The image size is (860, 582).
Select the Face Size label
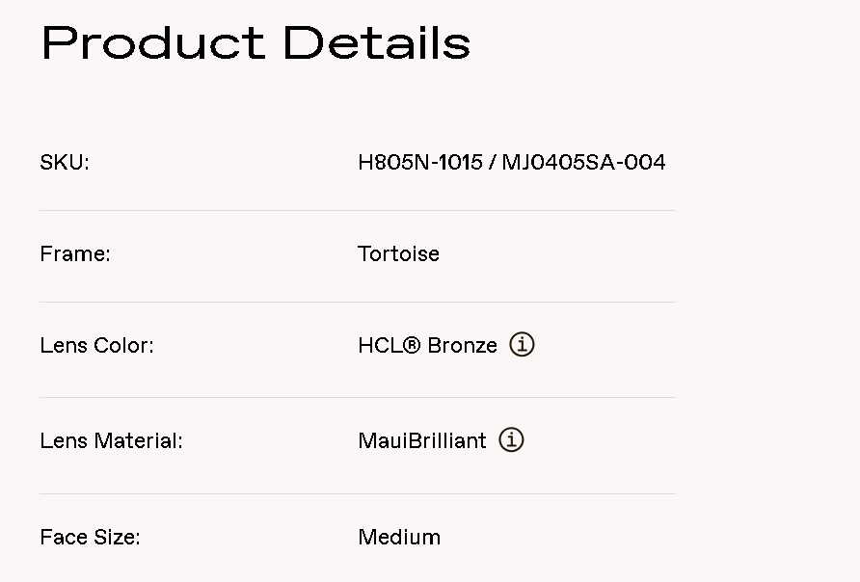pos(90,538)
